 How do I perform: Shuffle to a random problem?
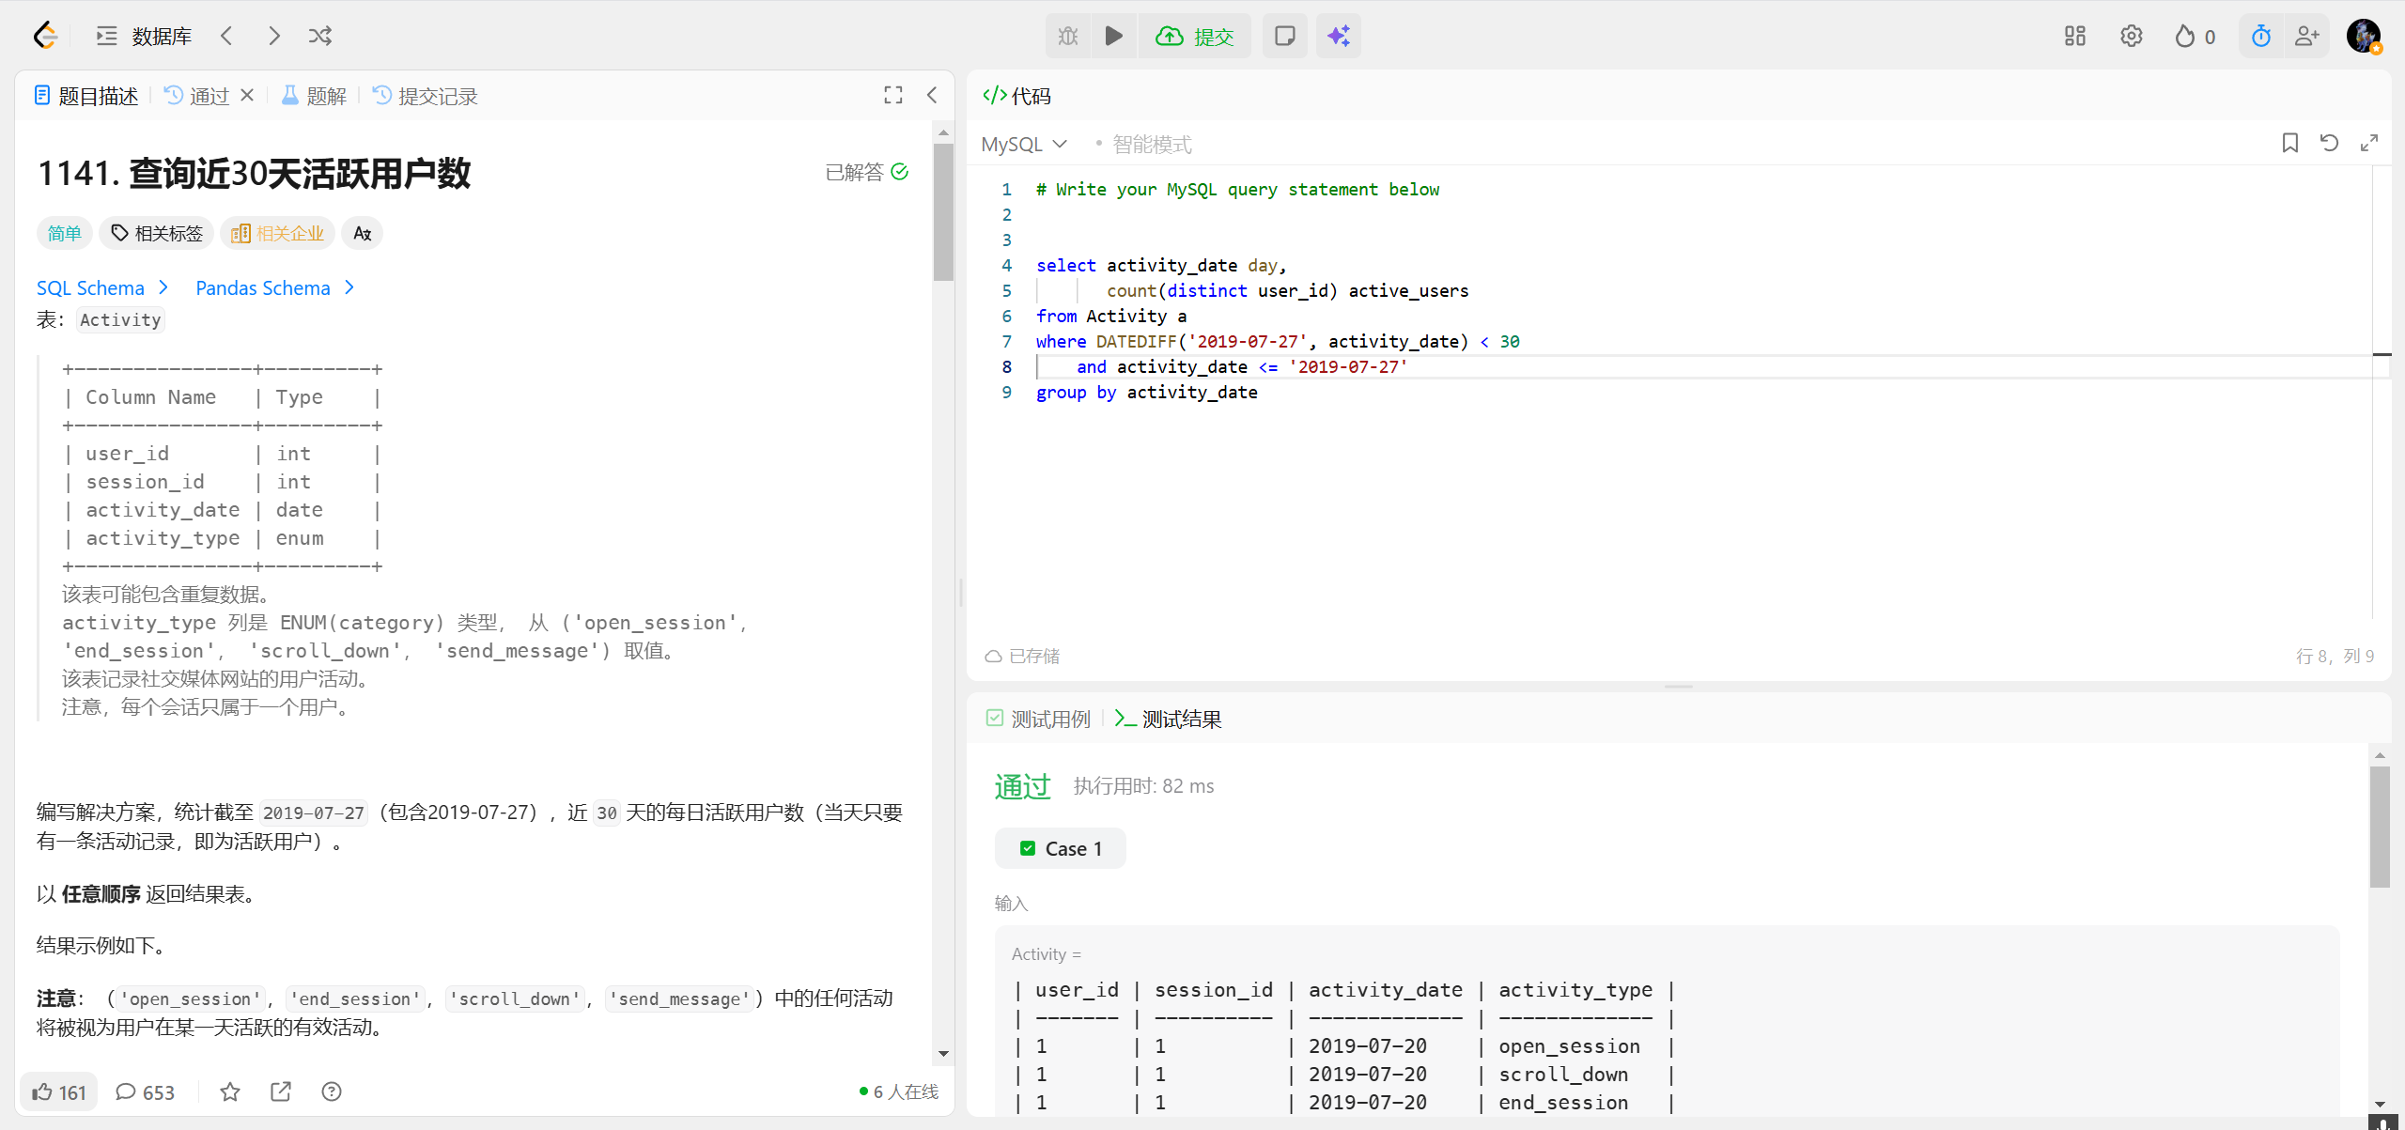(x=320, y=36)
